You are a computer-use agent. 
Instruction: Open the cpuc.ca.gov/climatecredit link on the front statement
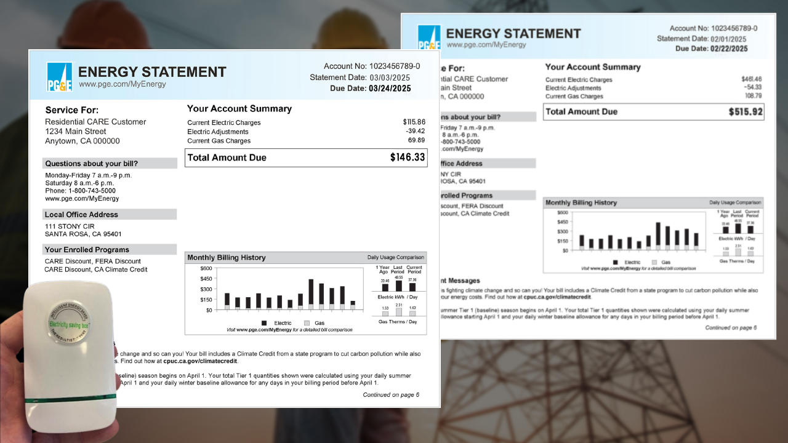point(199,361)
